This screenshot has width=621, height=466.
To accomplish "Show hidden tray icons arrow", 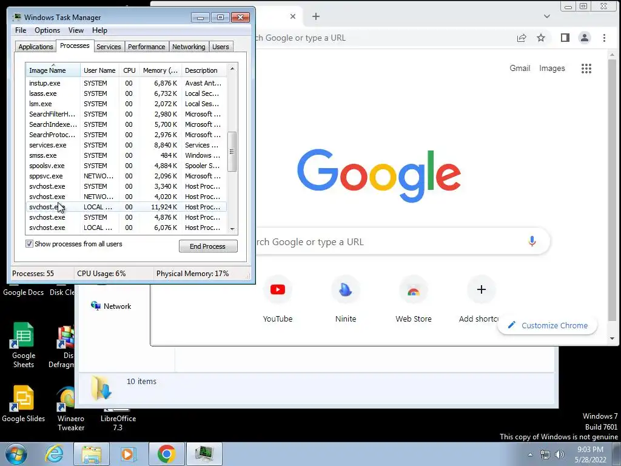I will [530, 454].
